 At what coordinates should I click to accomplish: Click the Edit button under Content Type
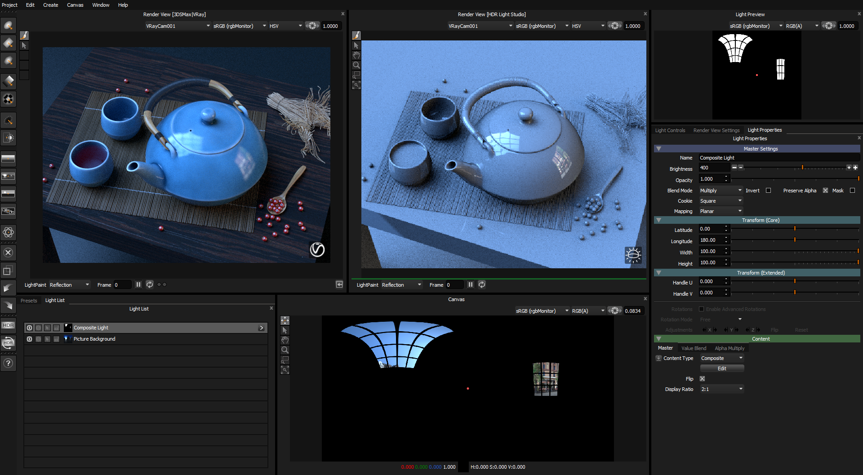click(722, 368)
